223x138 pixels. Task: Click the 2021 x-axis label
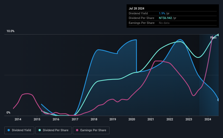(x=151, y=119)
